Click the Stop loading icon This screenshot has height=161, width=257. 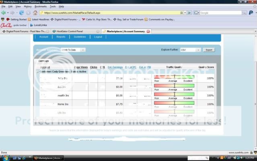pyautogui.click(x=28, y=12)
